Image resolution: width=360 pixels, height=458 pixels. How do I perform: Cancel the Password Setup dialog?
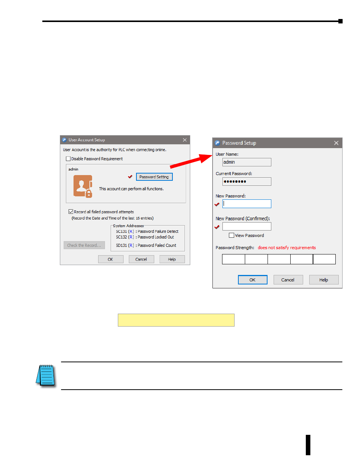(x=288, y=280)
